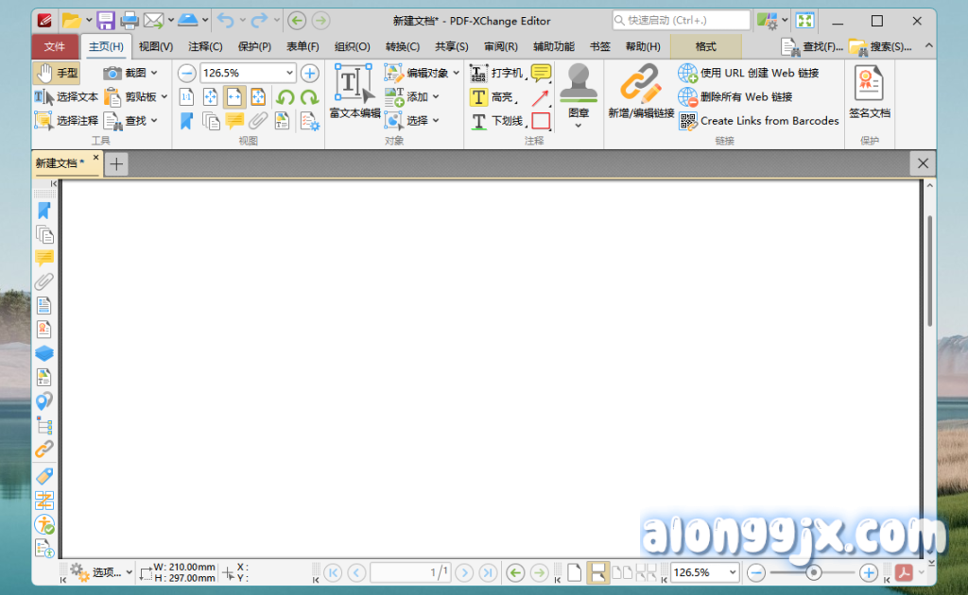The width and height of the screenshot is (968, 595).
Task: Select the 下划线 underline tool
Action: (502, 121)
